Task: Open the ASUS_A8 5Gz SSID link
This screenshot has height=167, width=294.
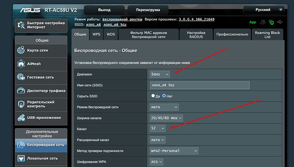Action: tap(115, 25)
